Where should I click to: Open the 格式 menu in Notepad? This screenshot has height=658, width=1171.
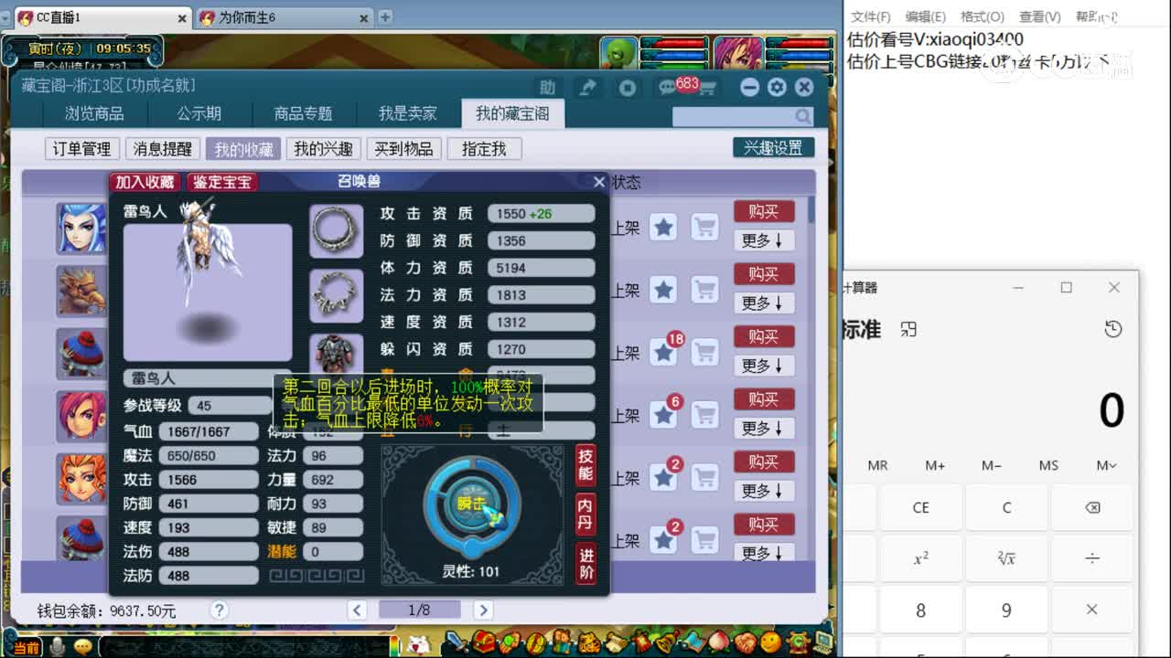point(981,16)
